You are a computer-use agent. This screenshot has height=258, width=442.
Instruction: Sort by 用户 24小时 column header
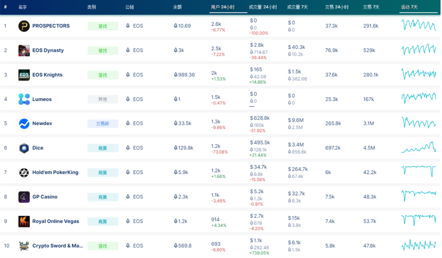[x=223, y=7]
